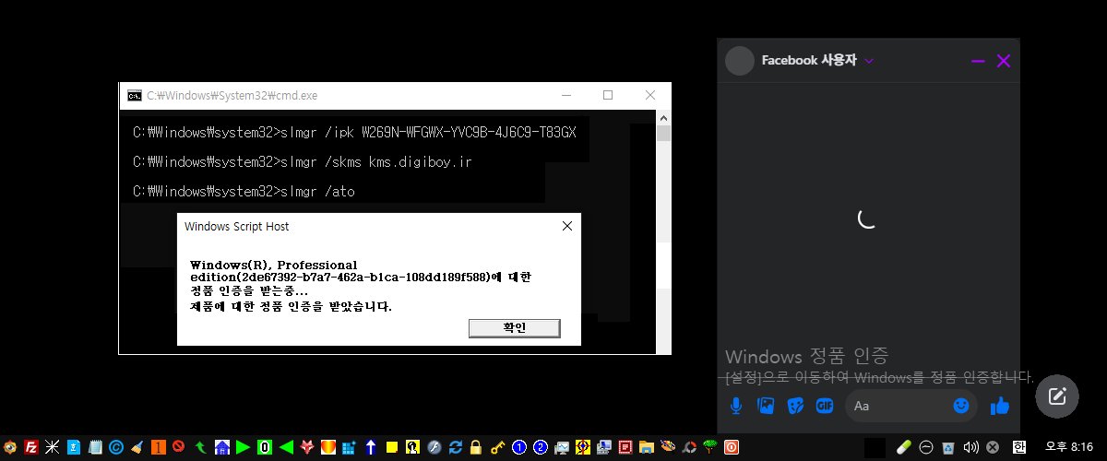Screen dimensions: 1107x461
Task: Open the cmd.exe title bar system icon
Action: pyautogui.click(x=135, y=95)
